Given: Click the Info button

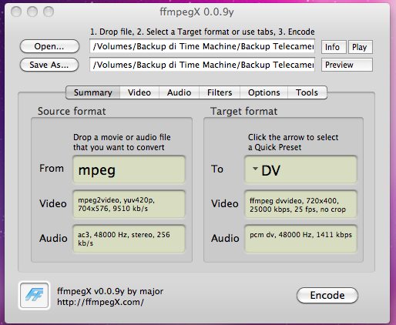Looking at the screenshot, I should 334,47.
